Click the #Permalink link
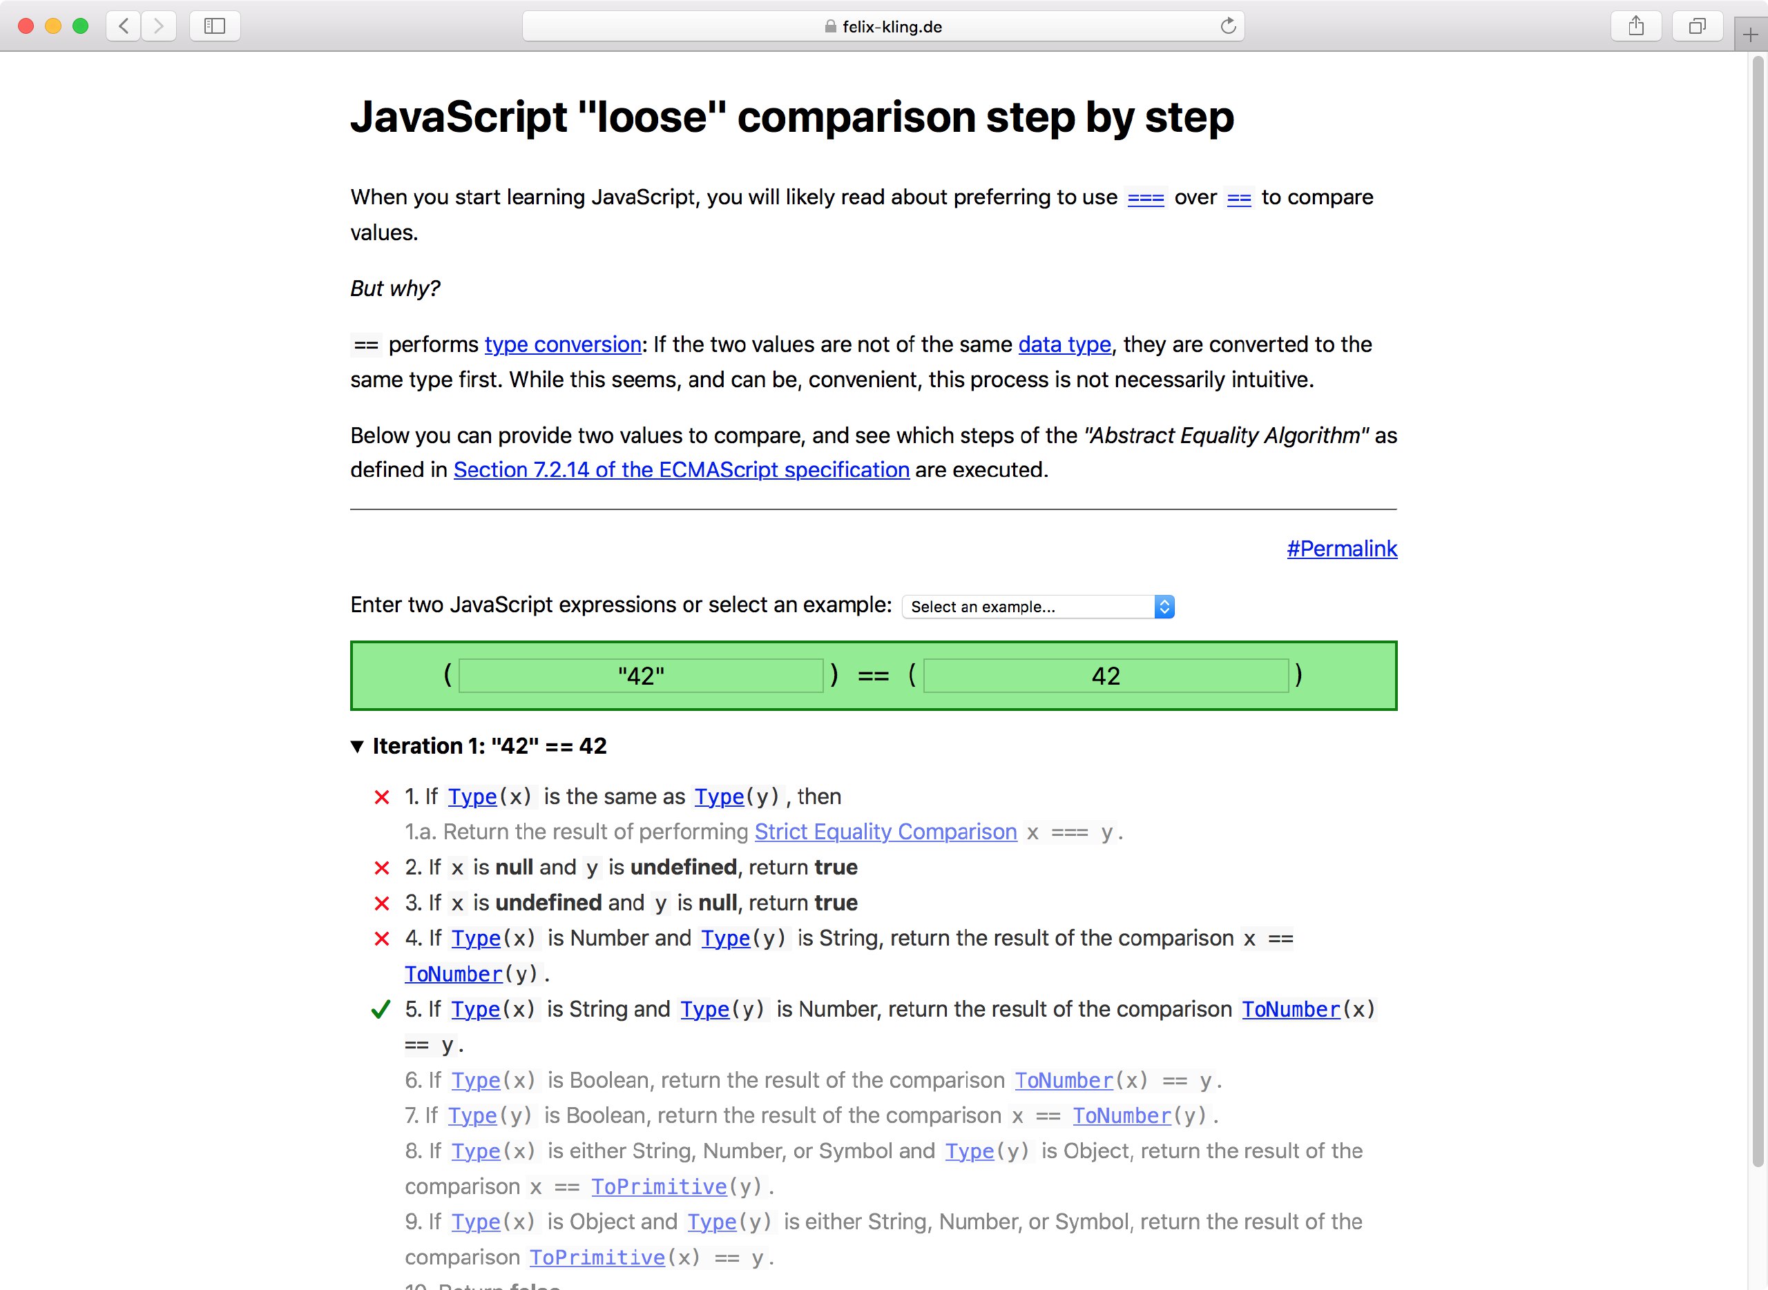The image size is (1768, 1290). [x=1341, y=549]
